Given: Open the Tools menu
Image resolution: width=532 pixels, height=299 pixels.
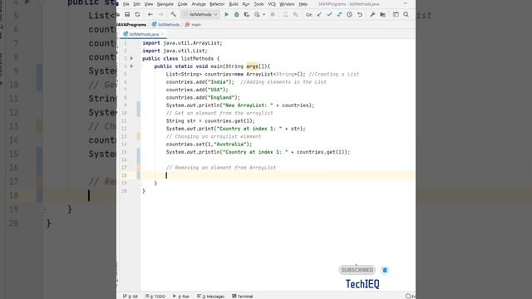Looking at the screenshot, I should 259,4.
